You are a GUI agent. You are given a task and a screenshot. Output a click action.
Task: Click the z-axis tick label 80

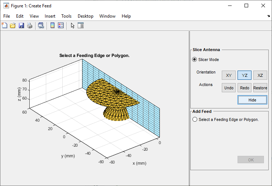[25, 80]
